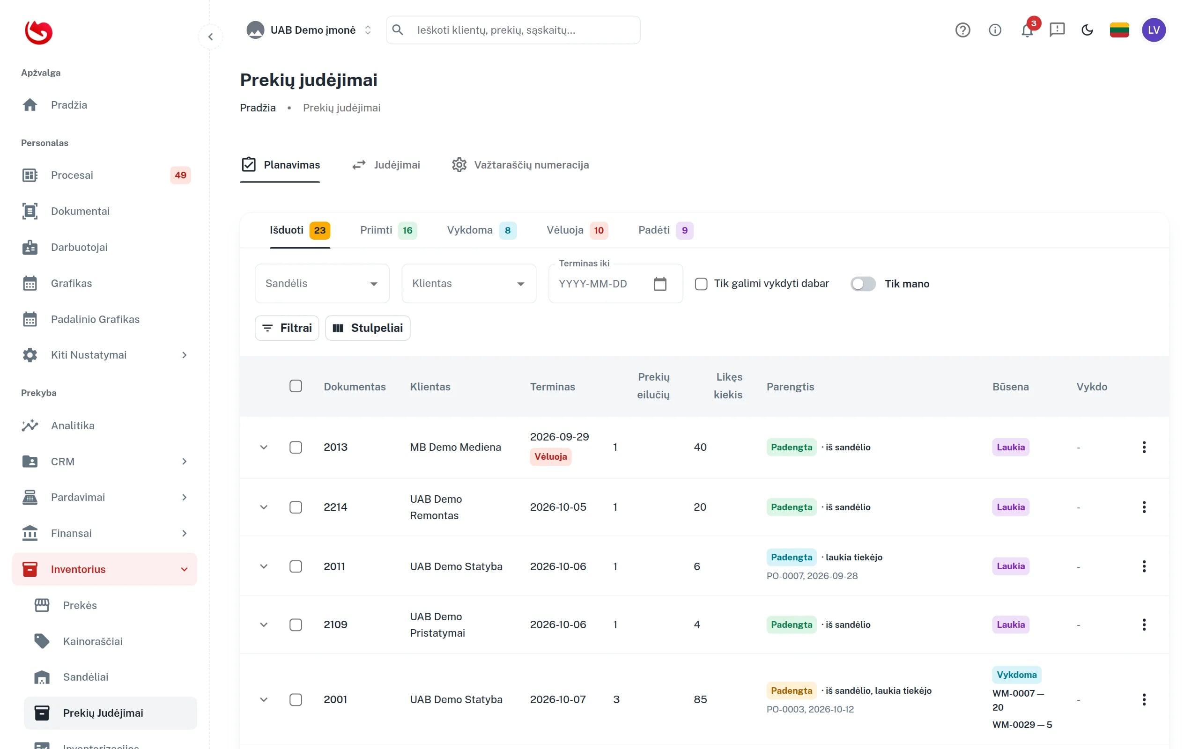The image size is (1199, 749).
Task: Open row actions menu for document 2013
Action: click(x=1144, y=448)
